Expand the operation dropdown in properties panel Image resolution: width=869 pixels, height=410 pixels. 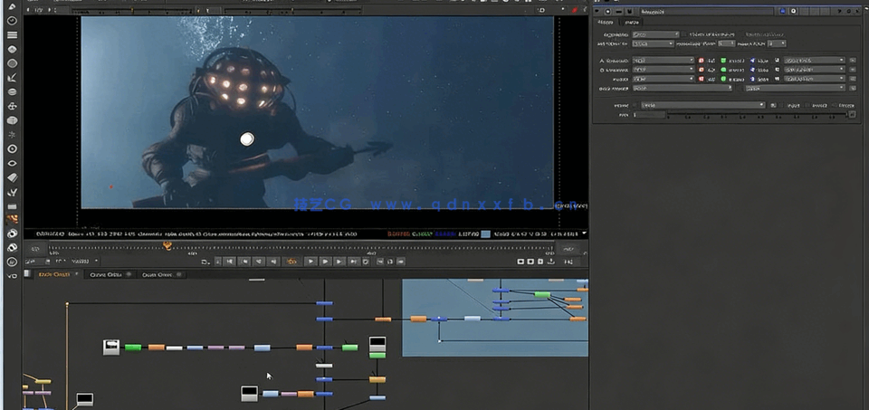[654, 34]
